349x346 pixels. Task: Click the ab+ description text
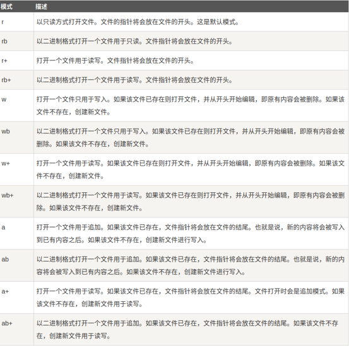(x=187, y=330)
